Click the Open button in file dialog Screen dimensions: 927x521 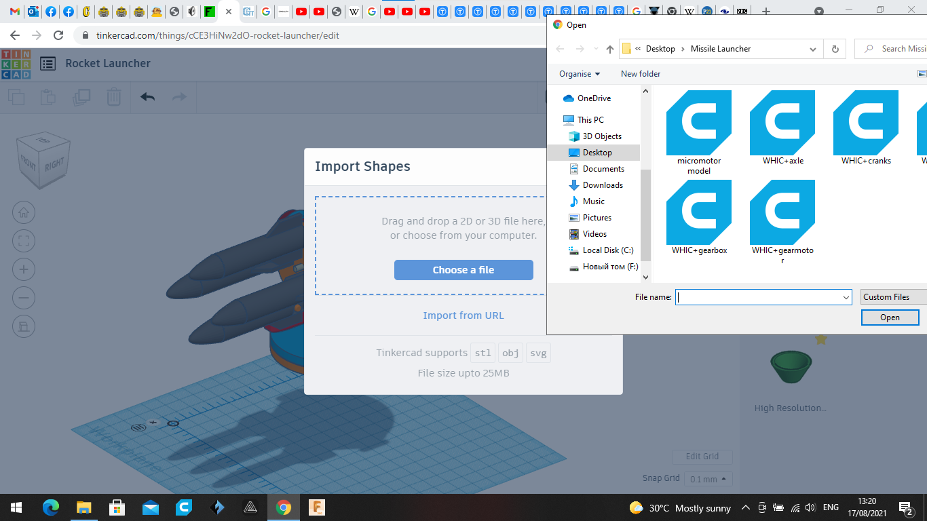click(x=890, y=317)
